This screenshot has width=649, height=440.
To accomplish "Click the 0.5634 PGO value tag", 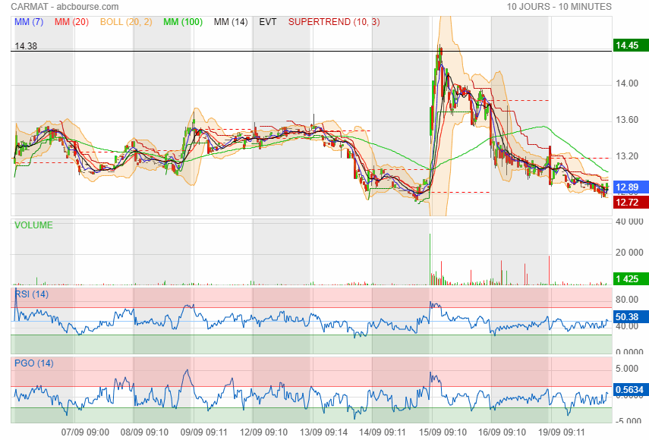I will coord(629,391).
